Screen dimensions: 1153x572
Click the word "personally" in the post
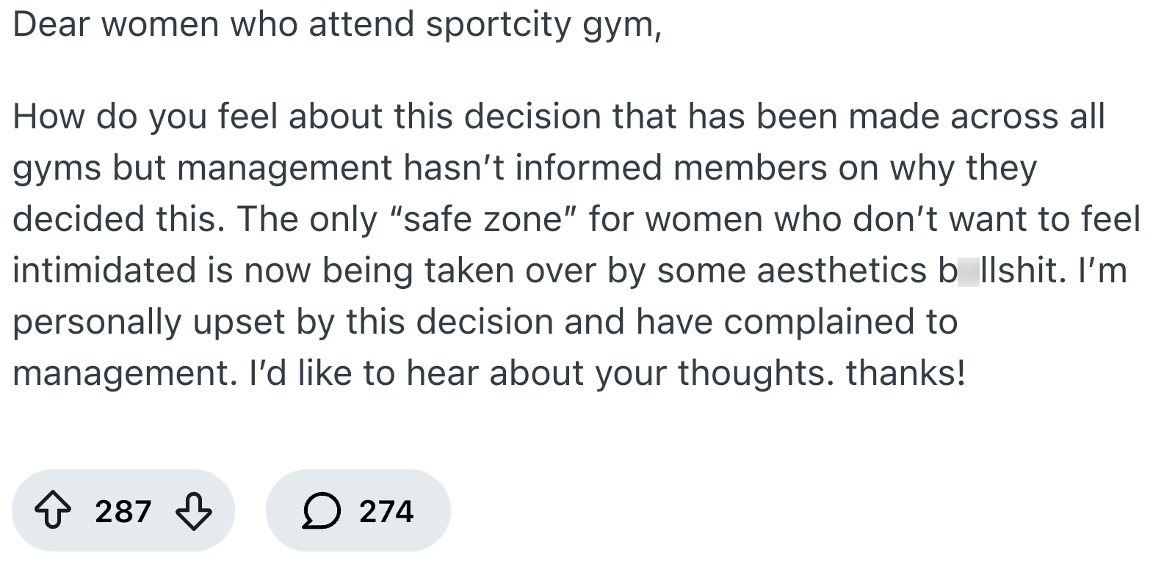pyautogui.click(x=97, y=322)
